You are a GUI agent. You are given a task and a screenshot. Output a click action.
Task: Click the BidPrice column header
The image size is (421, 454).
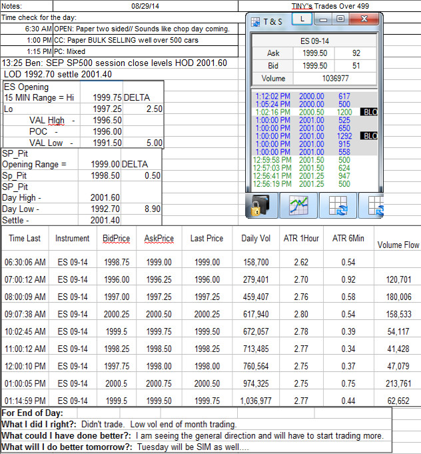pos(117,238)
